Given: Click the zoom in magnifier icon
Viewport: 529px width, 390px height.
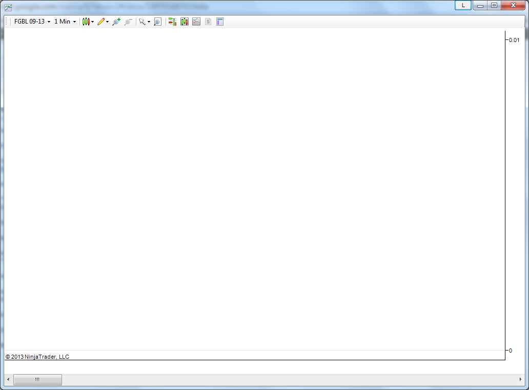Looking at the screenshot, I should [x=116, y=22].
